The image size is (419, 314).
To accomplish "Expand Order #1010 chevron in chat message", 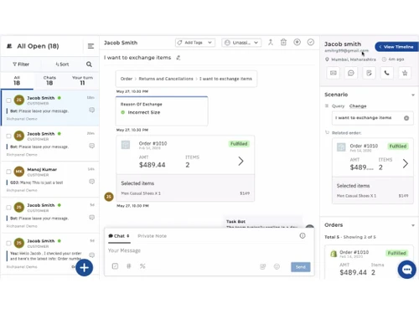I will pos(241,161).
